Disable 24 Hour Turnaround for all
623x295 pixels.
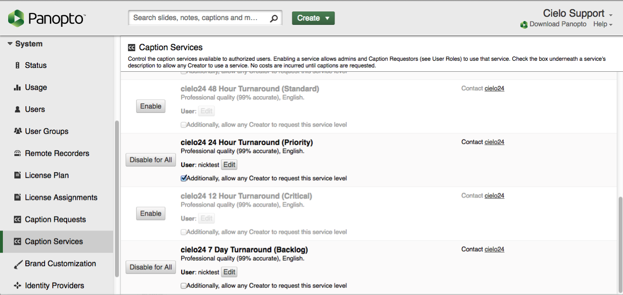(x=151, y=160)
